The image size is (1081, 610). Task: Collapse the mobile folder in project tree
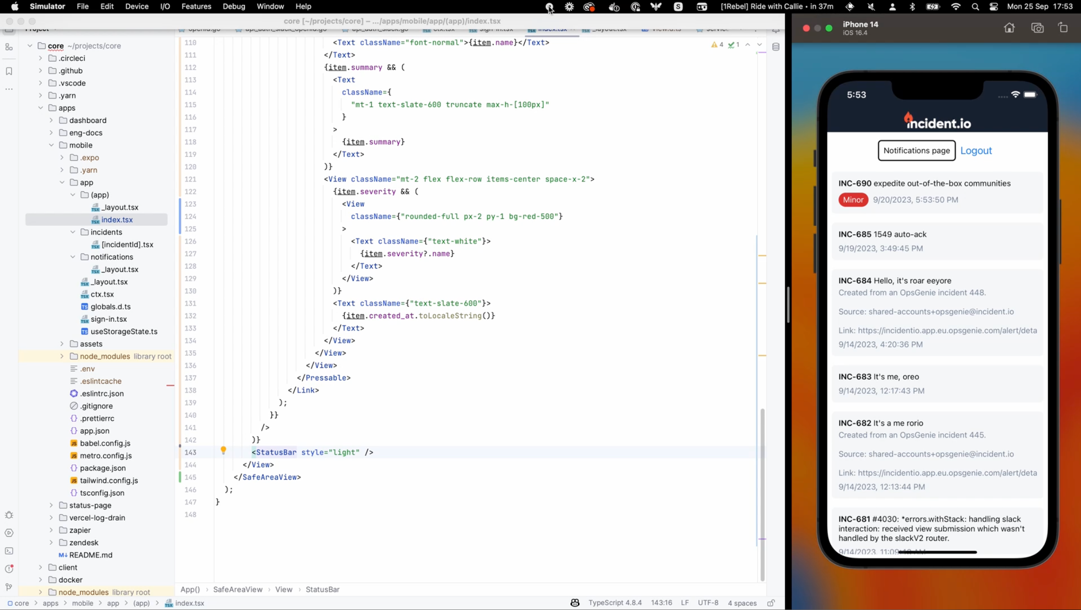[x=51, y=145]
